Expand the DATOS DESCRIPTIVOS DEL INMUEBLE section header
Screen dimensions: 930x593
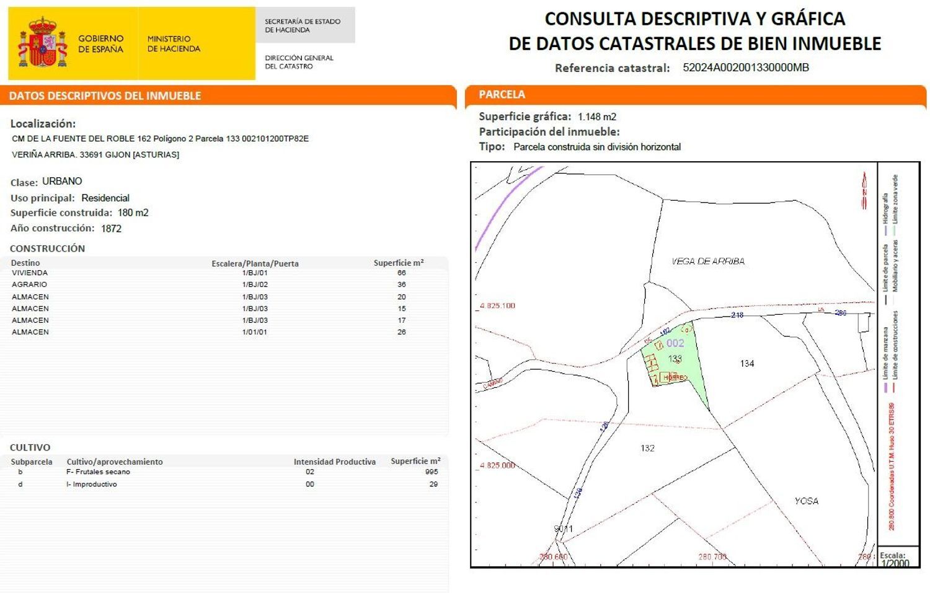105,95
